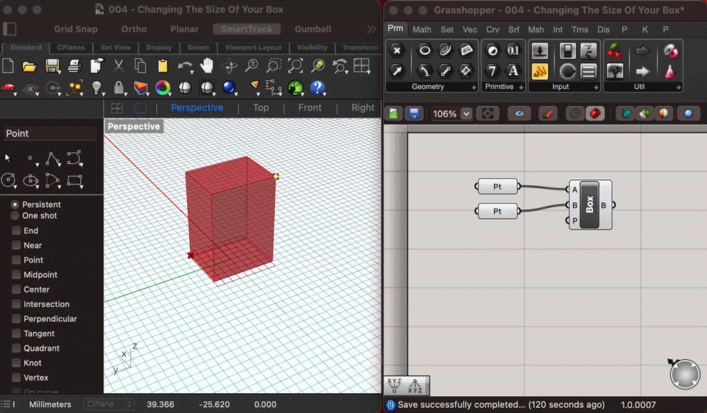Click the Grasshopper sketch pencil icon
707x413 pixels.
547,114
